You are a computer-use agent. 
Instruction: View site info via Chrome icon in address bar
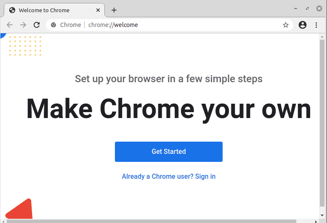tap(53, 25)
